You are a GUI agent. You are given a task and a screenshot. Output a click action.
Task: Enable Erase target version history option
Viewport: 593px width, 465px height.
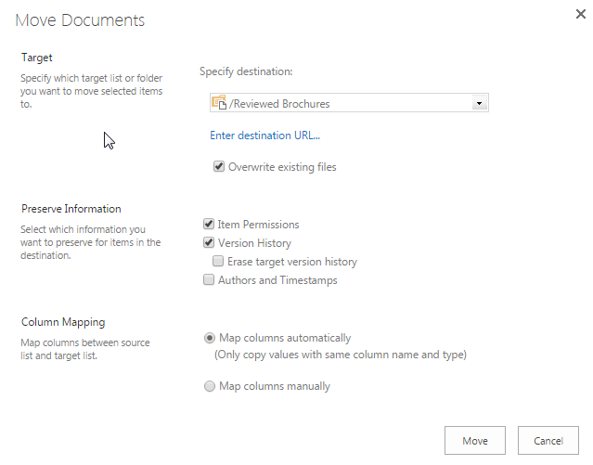(x=218, y=261)
